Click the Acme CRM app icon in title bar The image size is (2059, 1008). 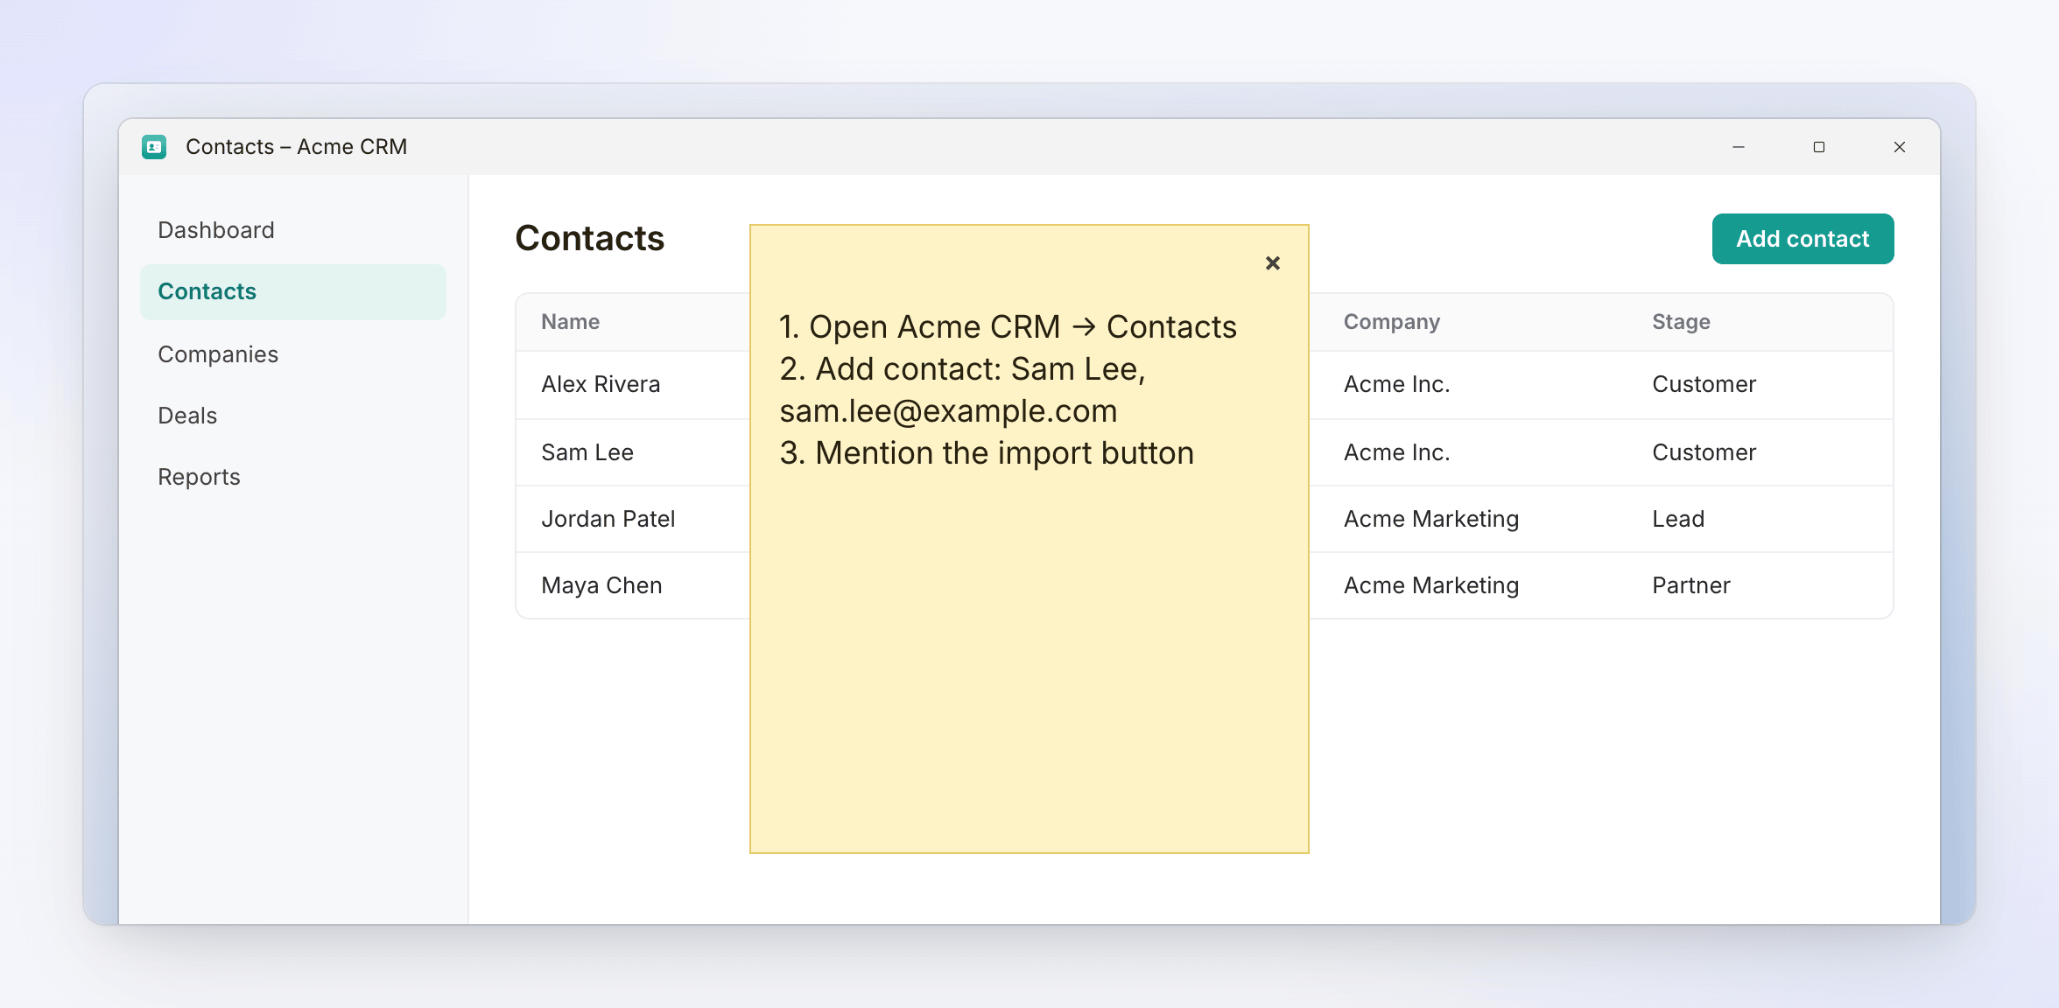click(154, 147)
